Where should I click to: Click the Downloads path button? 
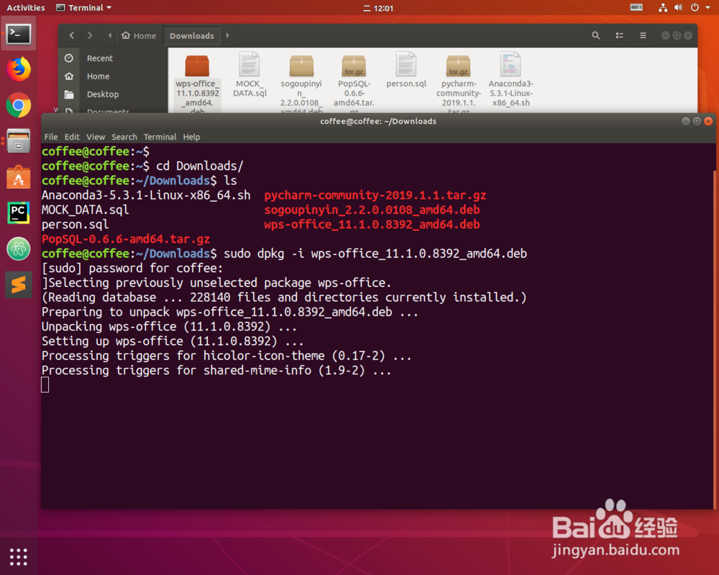click(x=192, y=35)
